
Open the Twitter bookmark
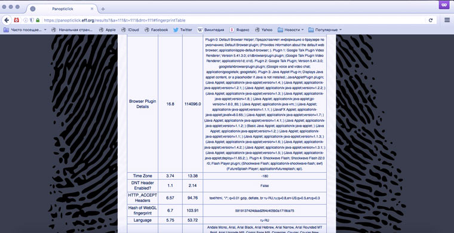(183, 29)
